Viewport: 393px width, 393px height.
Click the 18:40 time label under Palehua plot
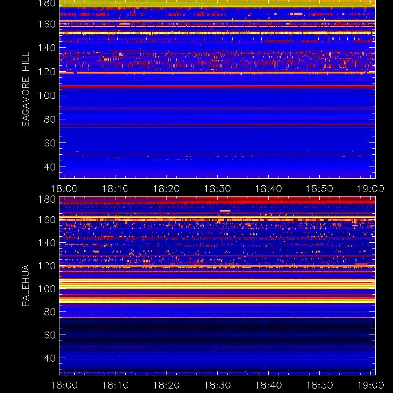coord(268,385)
